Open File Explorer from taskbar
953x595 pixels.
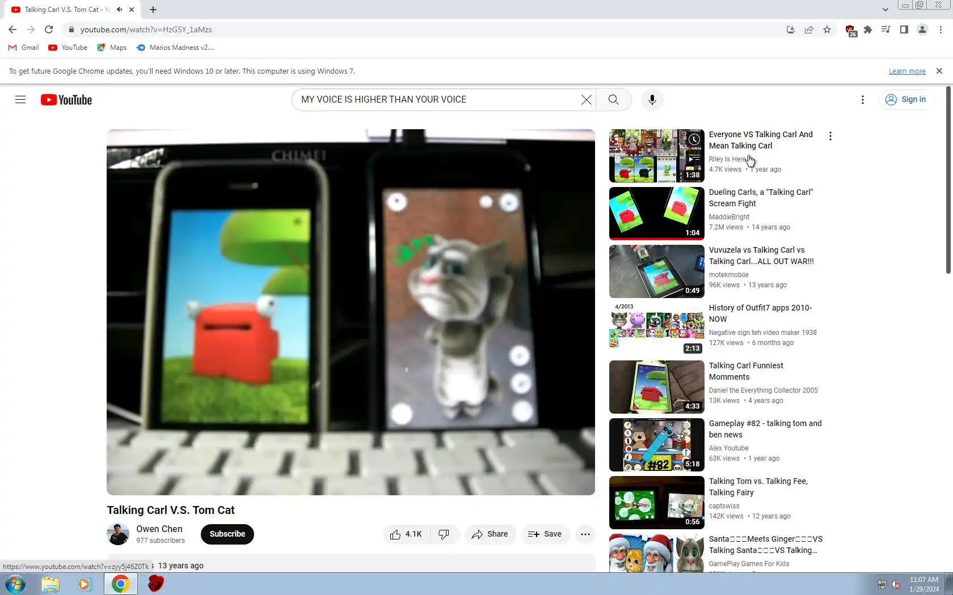(50, 584)
